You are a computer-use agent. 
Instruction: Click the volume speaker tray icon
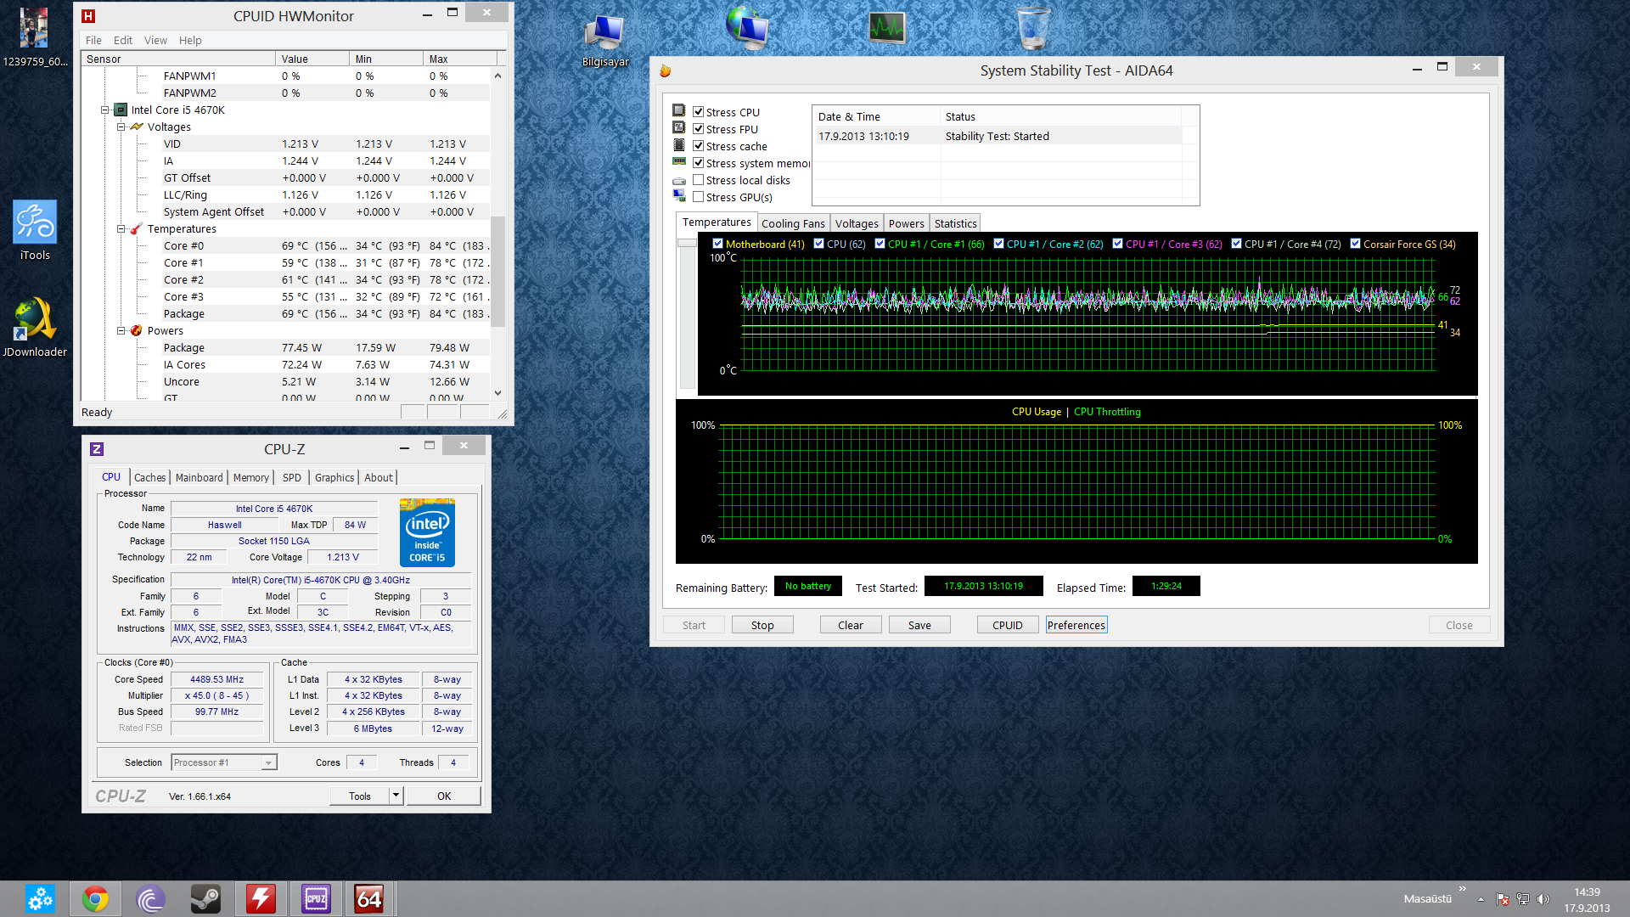point(1543,899)
